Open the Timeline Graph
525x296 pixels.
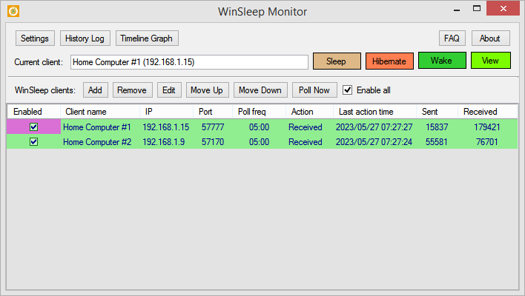point(147,38)
